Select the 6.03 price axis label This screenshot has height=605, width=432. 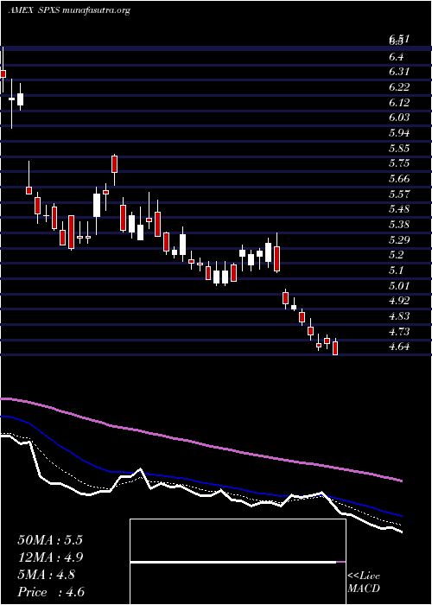tap(399, 118)
